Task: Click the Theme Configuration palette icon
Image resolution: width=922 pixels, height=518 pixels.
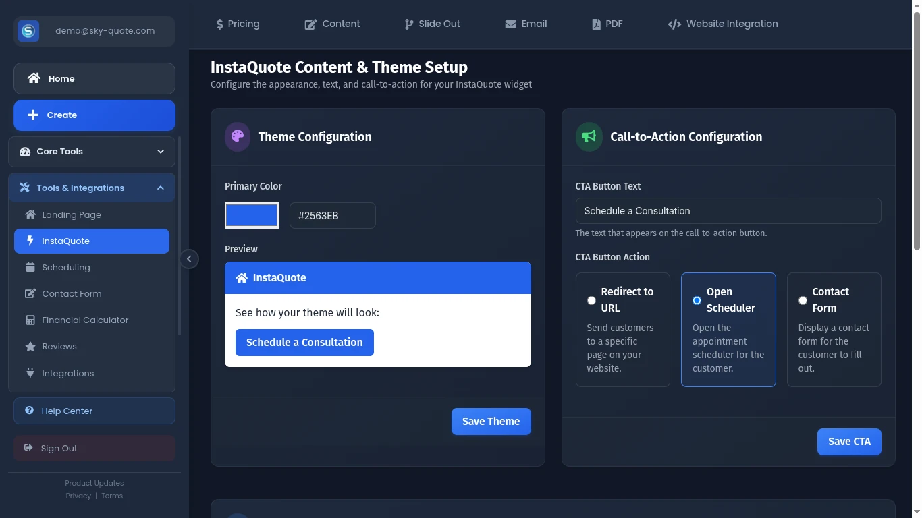Action: click(238, 136)
